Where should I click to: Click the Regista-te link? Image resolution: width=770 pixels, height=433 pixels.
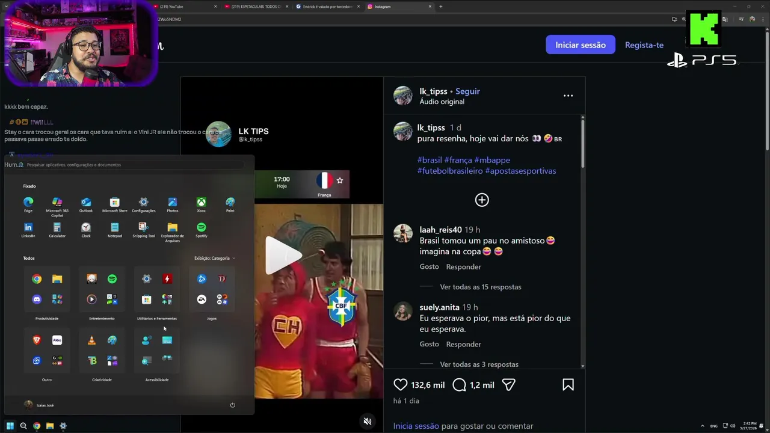(644, 45)
